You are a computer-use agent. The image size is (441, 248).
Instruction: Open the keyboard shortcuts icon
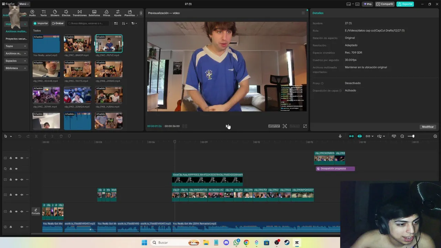tap(357, 4)
